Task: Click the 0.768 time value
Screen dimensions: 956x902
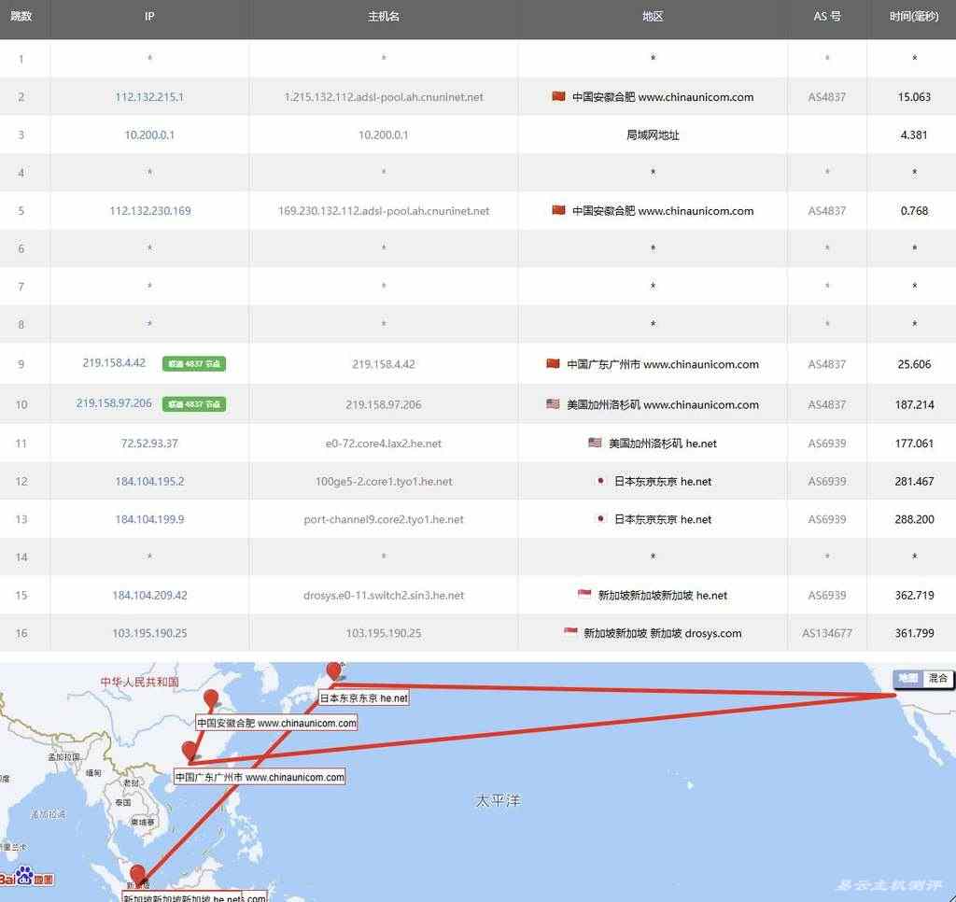Action: [x=914, y=210]
